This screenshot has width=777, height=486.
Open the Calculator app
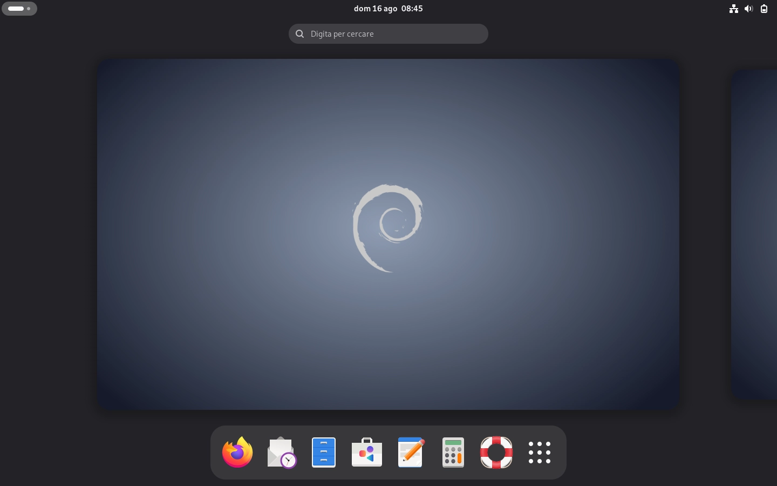[453, 453]
